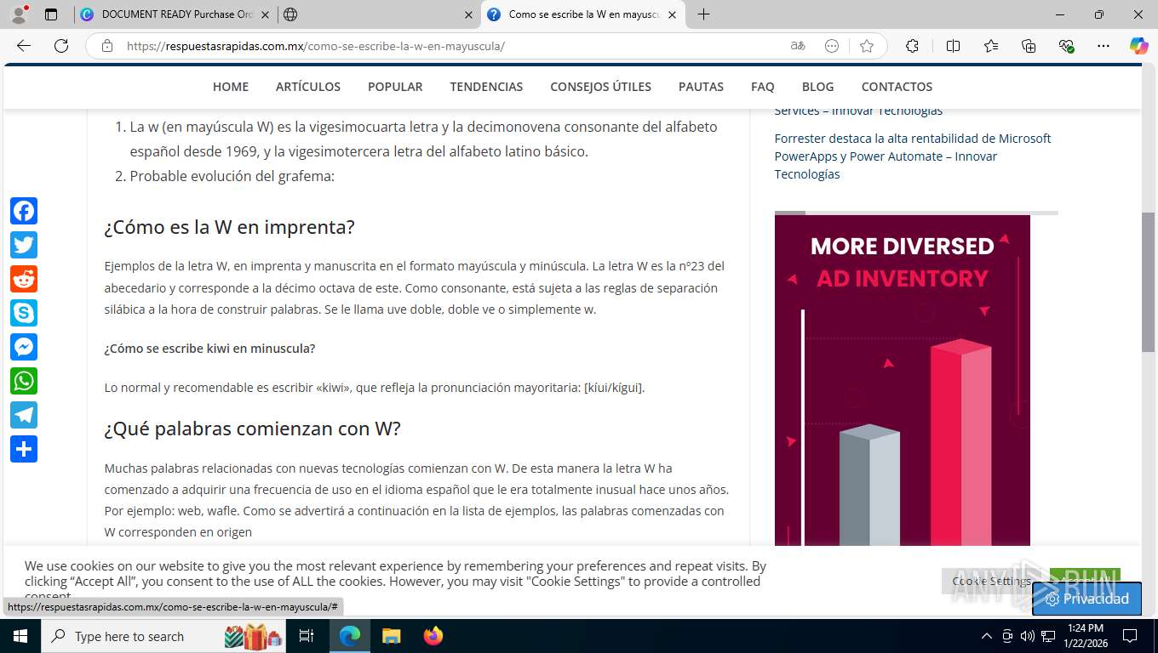This screenshot has width=1158, height=653.
Task: Close the DOCUMENT READY tab
Action: click(264, 14)
